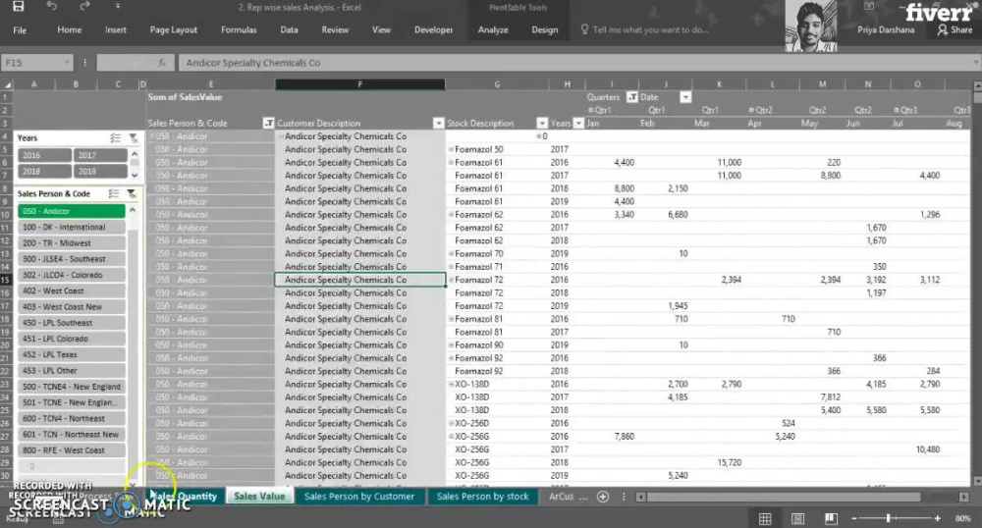The width and height of the screenshot is (982, 528).
Task: Clear filter on Sales Person & Code slicer
Action: pos(132,193)
